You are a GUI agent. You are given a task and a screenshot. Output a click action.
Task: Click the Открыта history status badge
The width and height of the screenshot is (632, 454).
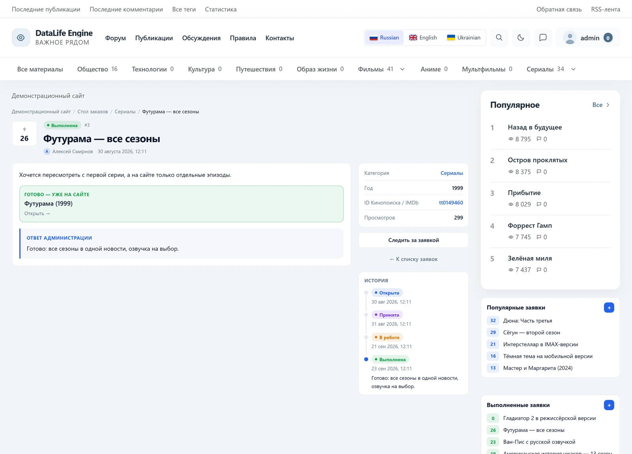click(x=387, y=293)
